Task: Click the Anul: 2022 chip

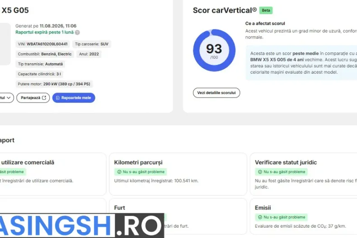Action: 89,54
